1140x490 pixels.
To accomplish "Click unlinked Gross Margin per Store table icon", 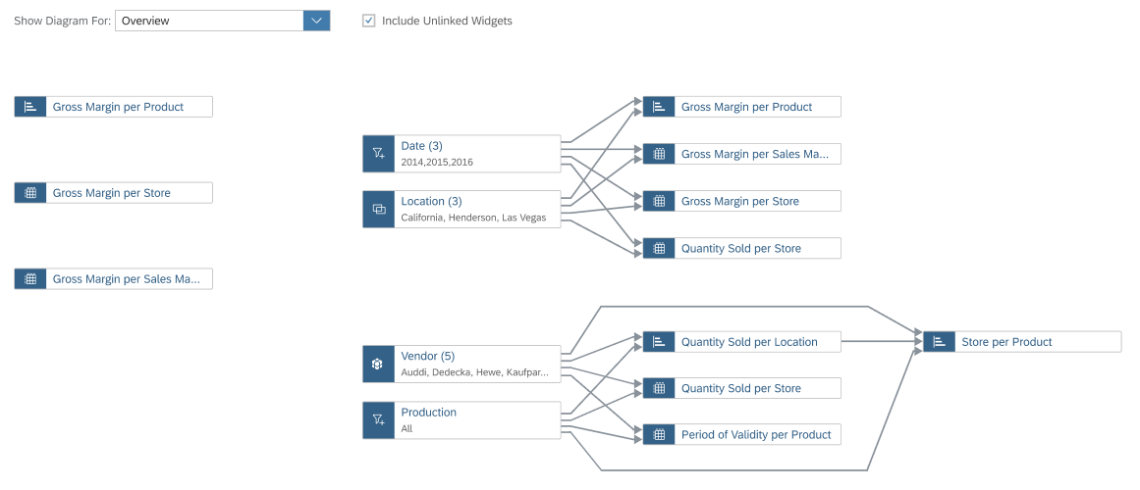I will [x=29, y=193].
